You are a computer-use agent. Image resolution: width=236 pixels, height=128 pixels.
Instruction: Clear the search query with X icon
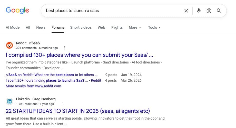click(x=186, y=11)
